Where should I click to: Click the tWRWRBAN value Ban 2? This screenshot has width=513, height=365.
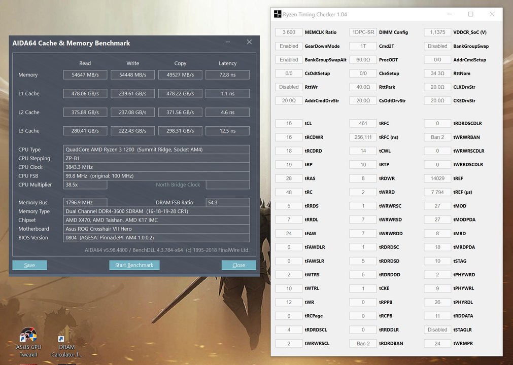pos(437,137)
